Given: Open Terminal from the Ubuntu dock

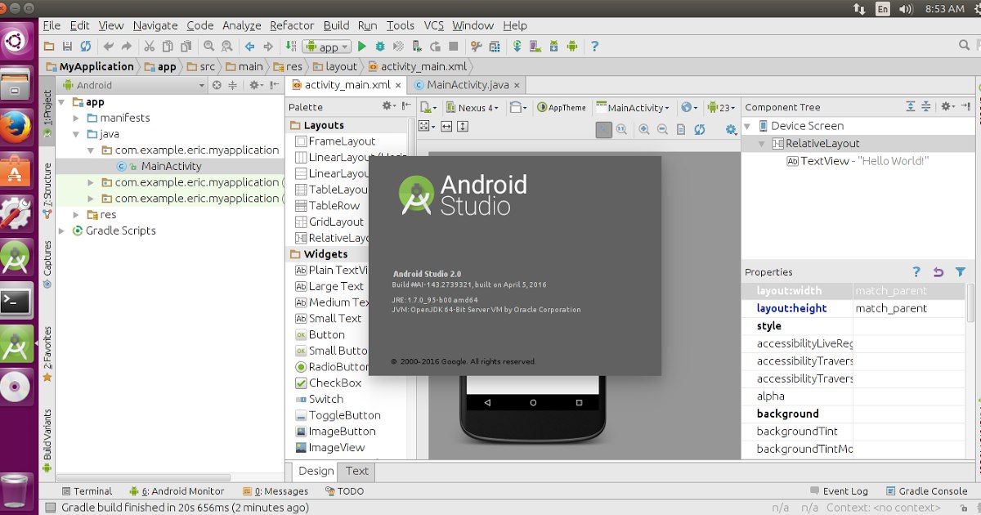Looking at the screenshot, I should pyautogui.click(x=16, y=302).
